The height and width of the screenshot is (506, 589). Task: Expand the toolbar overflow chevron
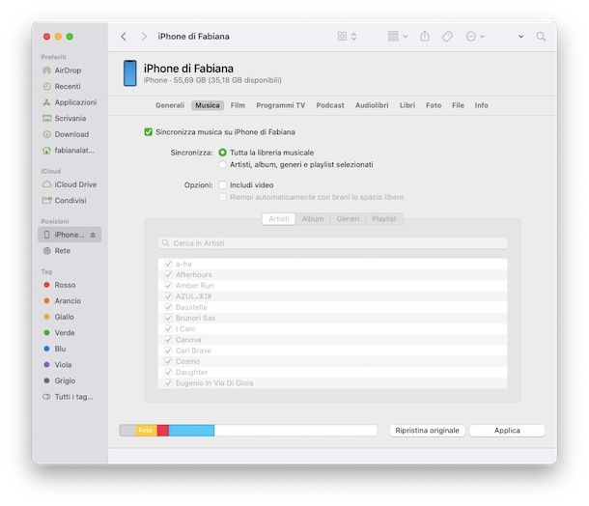tap(521, 37)
